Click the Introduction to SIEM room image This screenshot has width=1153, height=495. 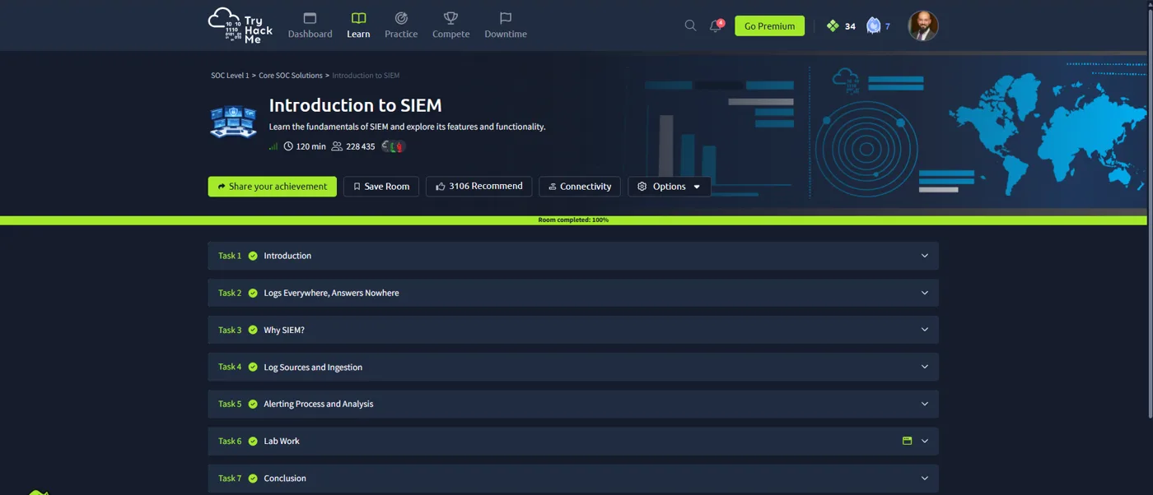[233, 122]
